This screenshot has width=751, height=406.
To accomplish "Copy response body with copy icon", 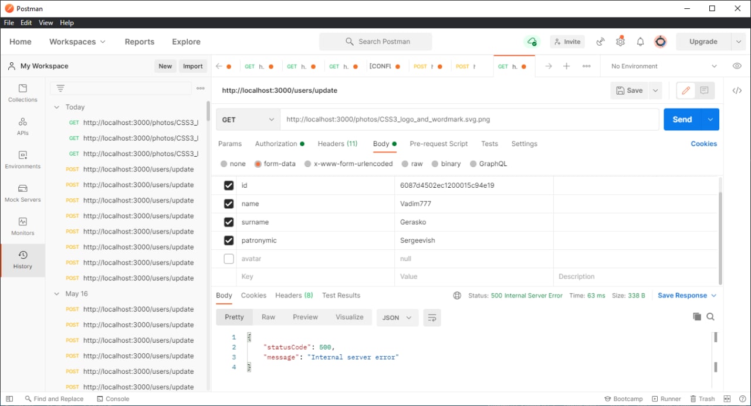I will 697,317.
